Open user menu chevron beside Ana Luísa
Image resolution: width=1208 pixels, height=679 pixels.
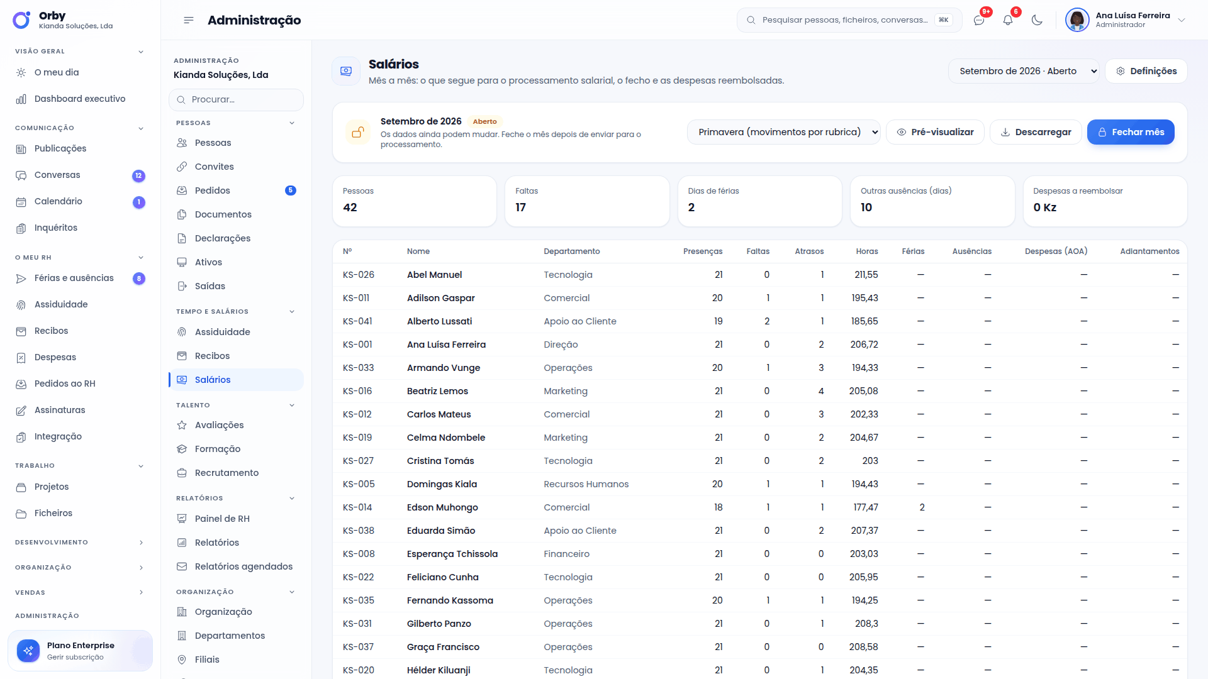click(1182, 20)
